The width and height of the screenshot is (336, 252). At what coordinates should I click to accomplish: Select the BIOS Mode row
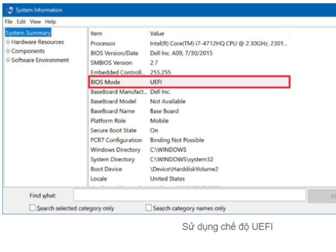(189, 82)
